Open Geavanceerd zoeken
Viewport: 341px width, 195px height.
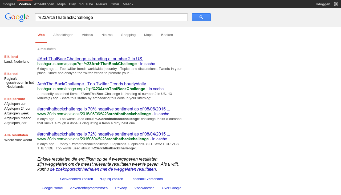click(76, 179)
